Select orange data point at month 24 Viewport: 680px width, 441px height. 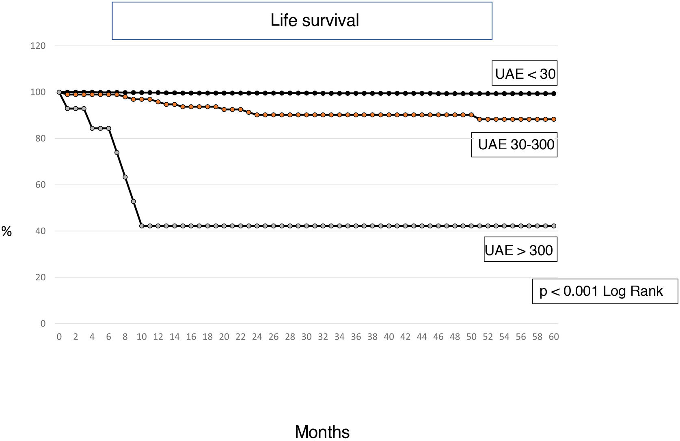point(257,115)
